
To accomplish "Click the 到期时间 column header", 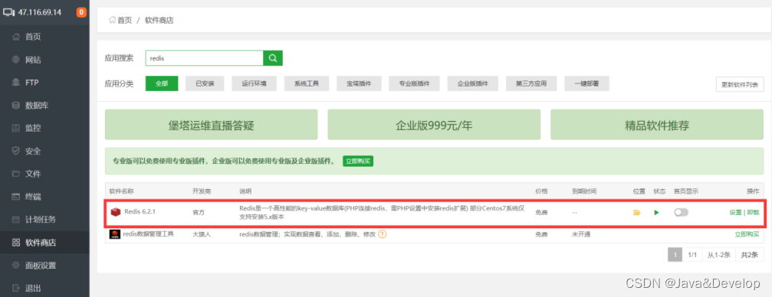I will tap(583, 191).
